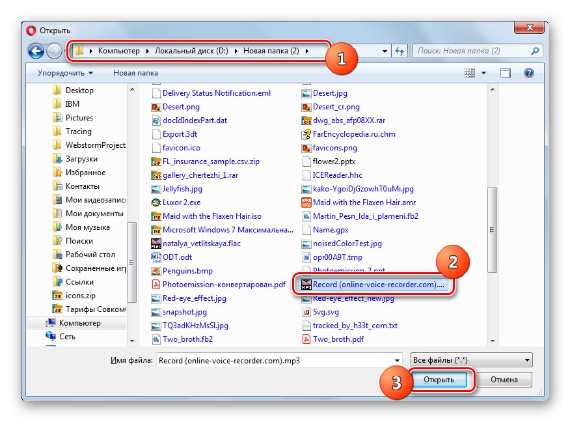
Task: Click the Back navigation arrow button
Action: coord(36,51)
